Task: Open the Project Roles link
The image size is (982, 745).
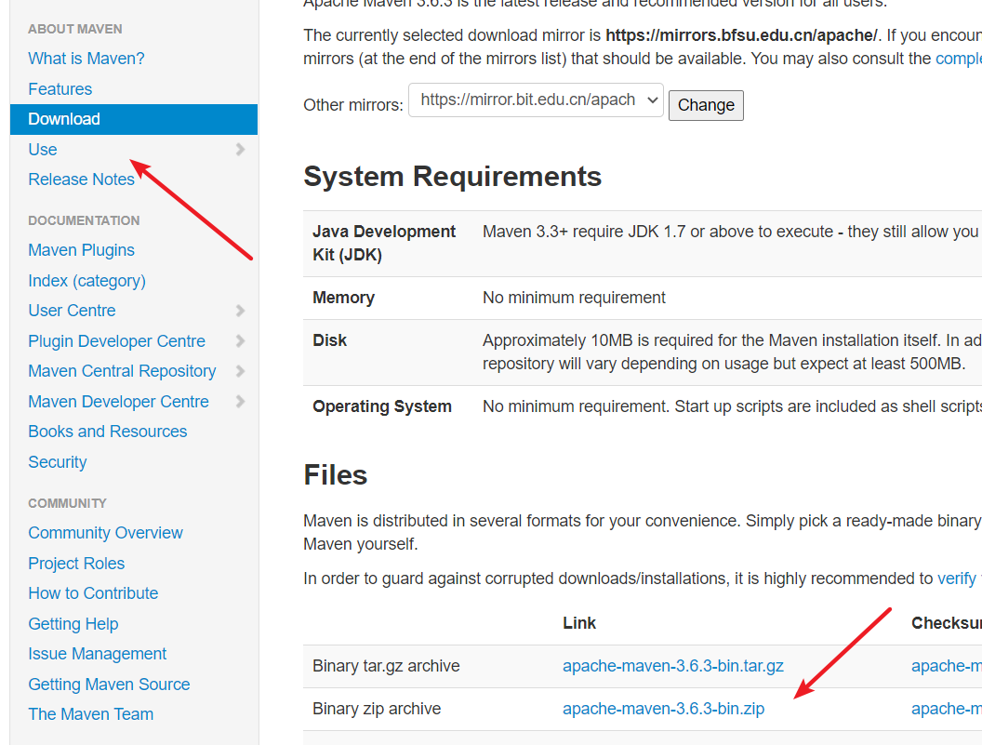Action: click(76, 564)
